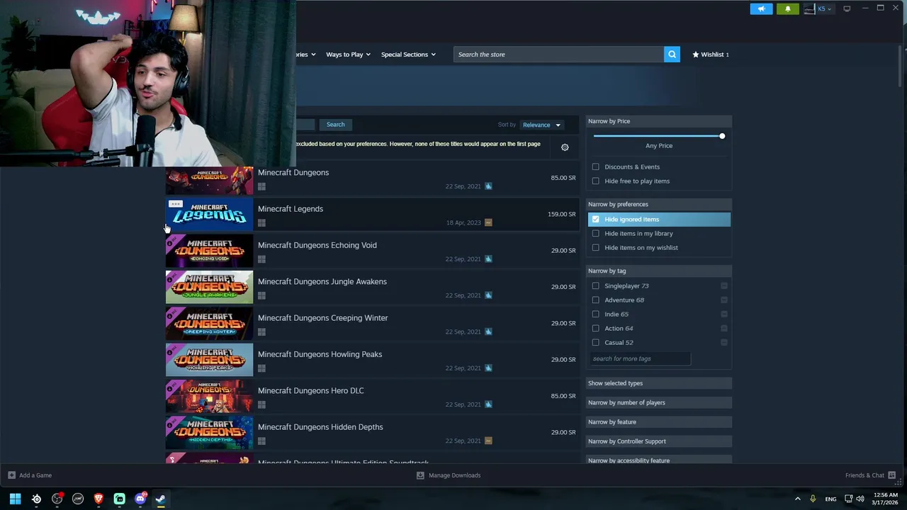Open Minecraft Dungeons Jungle Awakens title
The width and height of the screenshot is (907, 510).
[322, 282]
